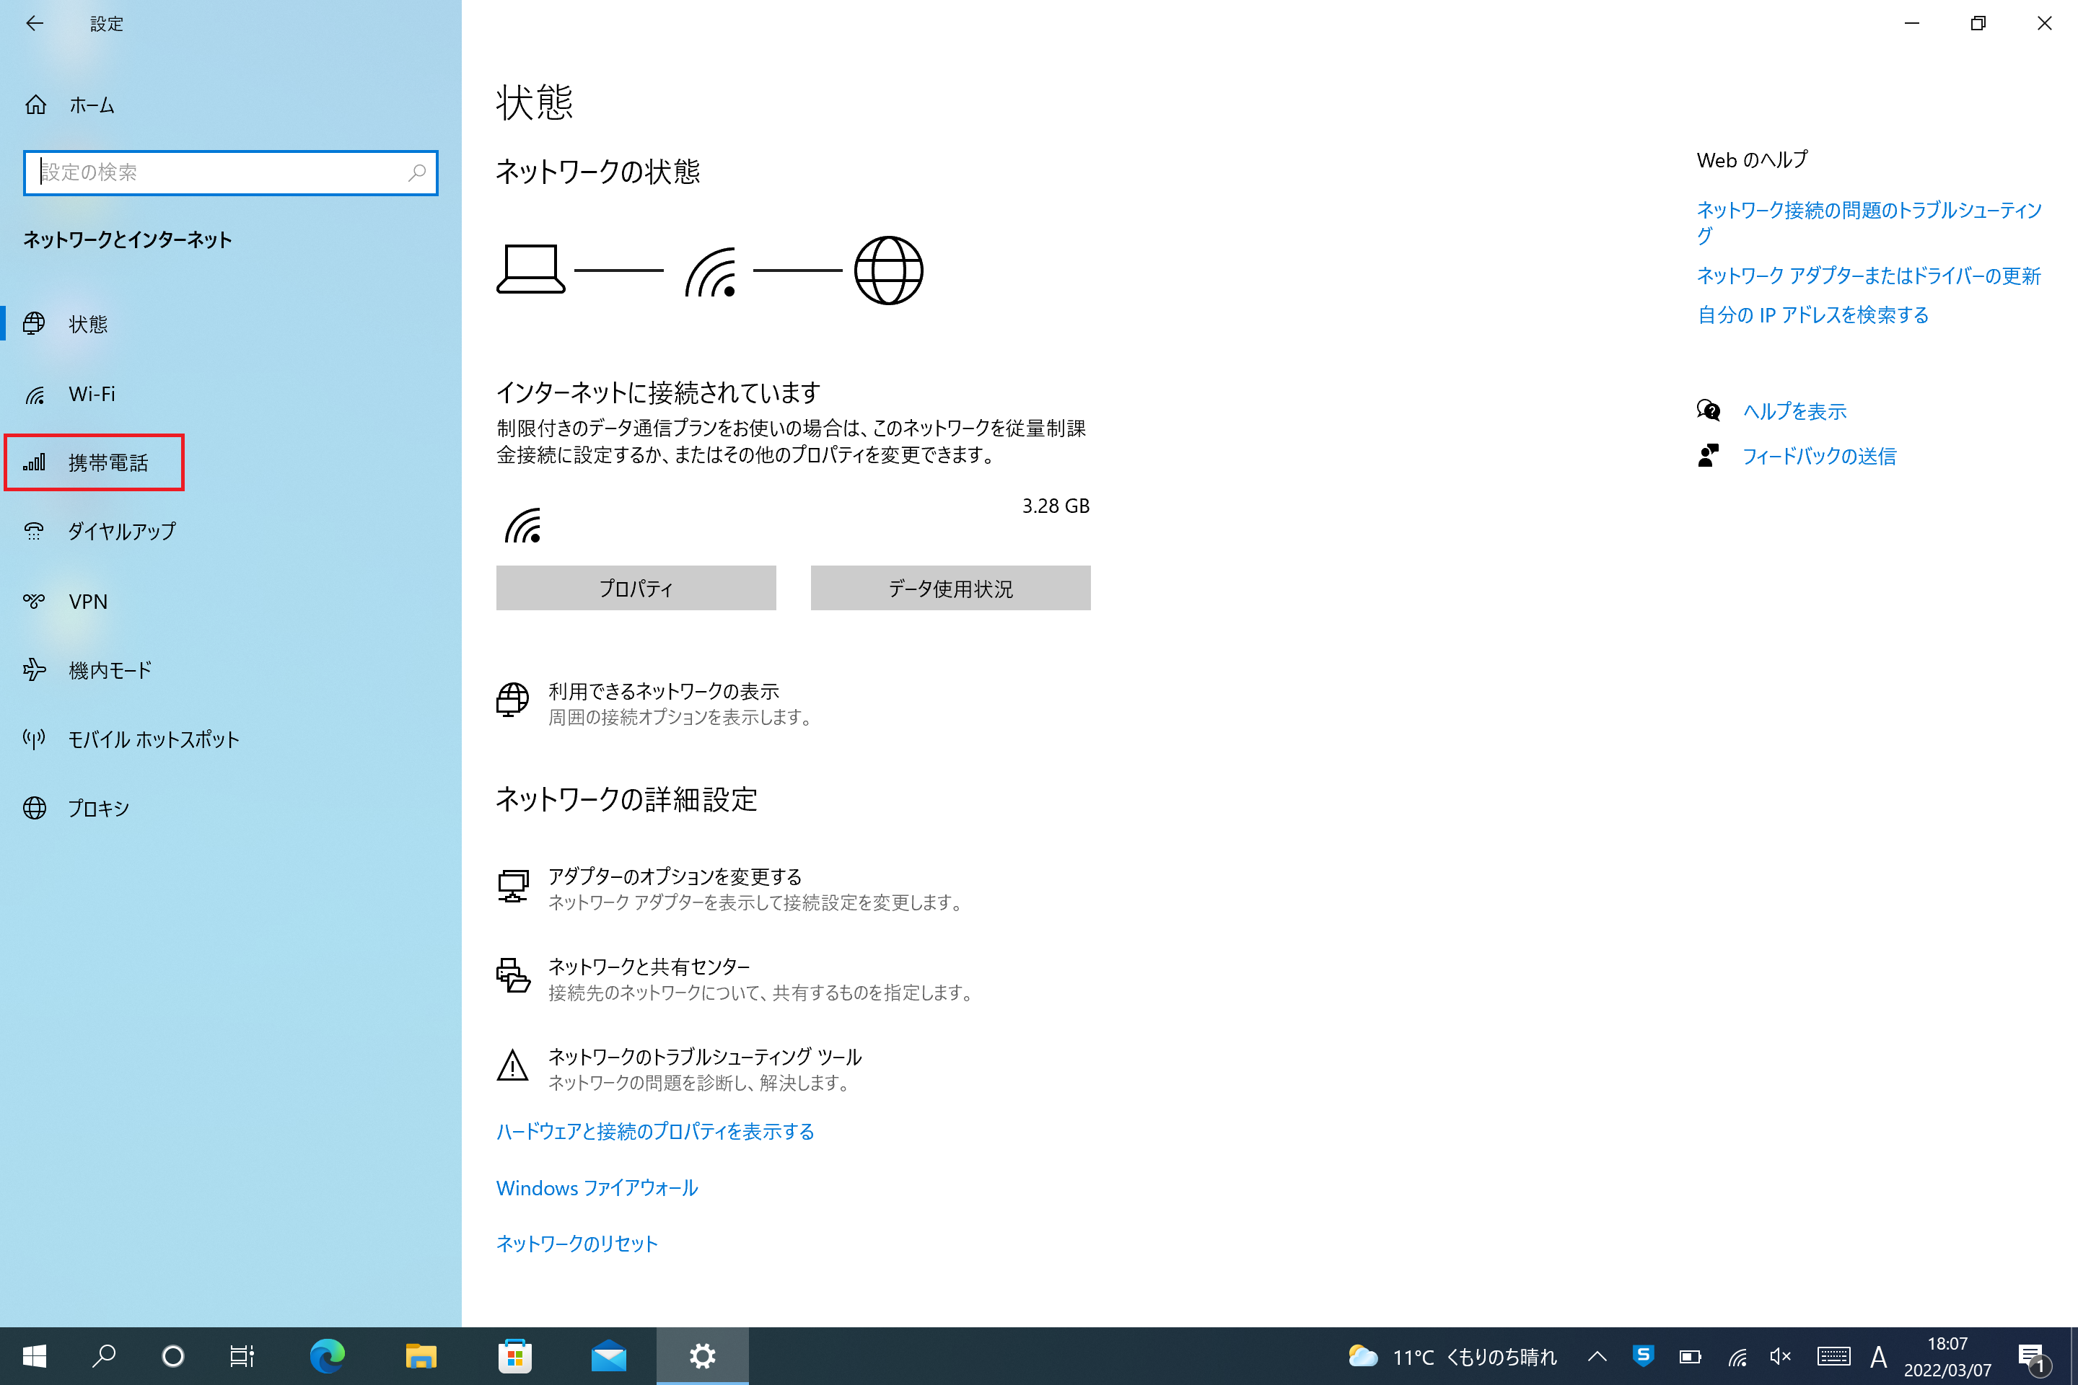Open the Windows Start menu
Image resolution: width=2078 pixels, height=1385 pixels.
coord(35,1357)
